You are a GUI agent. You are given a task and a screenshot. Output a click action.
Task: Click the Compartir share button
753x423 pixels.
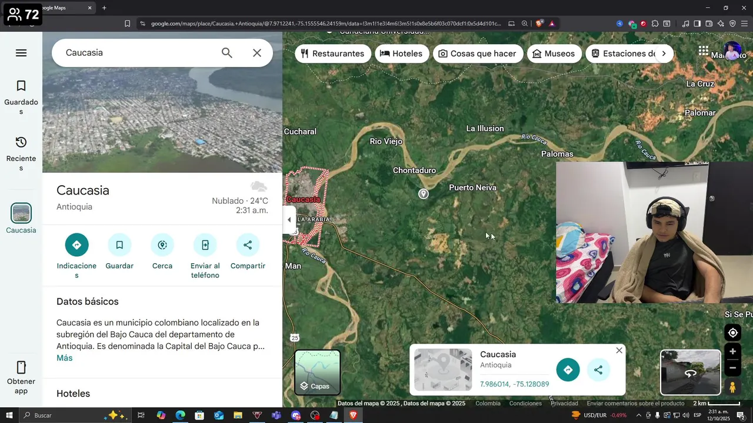pyautogui.click(x=248, y=245)
